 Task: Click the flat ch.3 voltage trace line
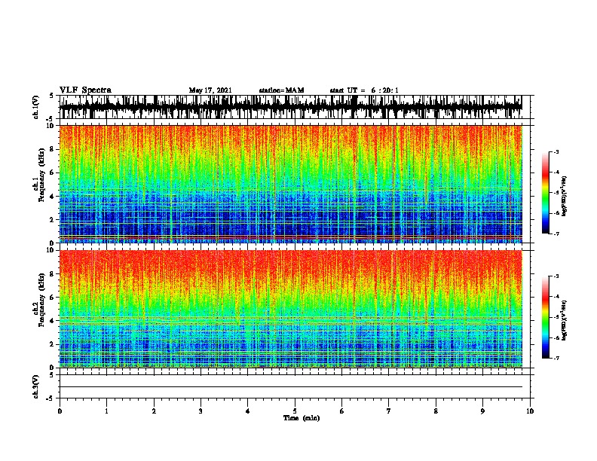click(x=291, y=387)
